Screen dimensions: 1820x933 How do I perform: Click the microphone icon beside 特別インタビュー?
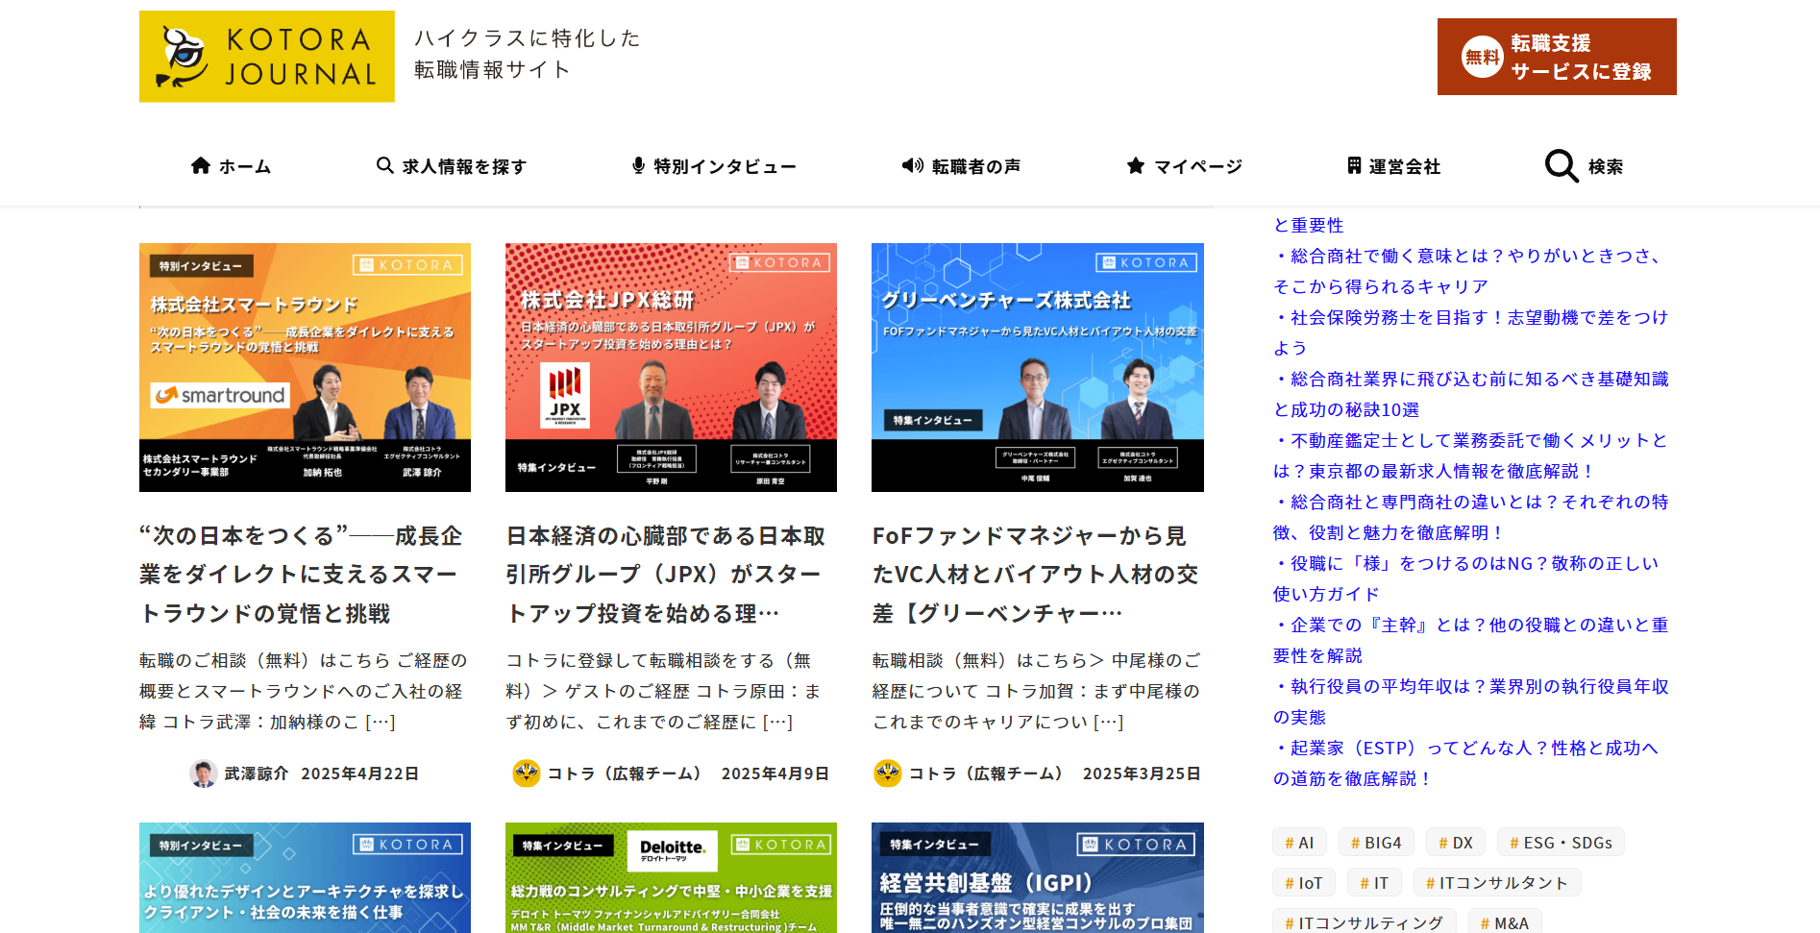click(x=638, y=165)
